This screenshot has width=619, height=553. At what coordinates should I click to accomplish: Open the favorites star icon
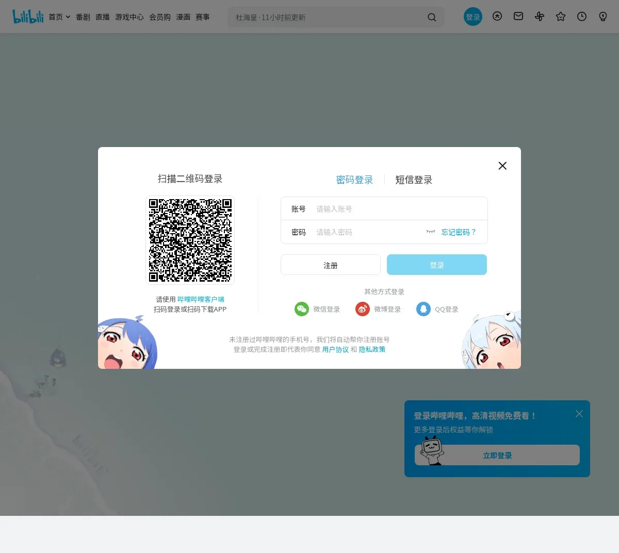pos(561,17)
